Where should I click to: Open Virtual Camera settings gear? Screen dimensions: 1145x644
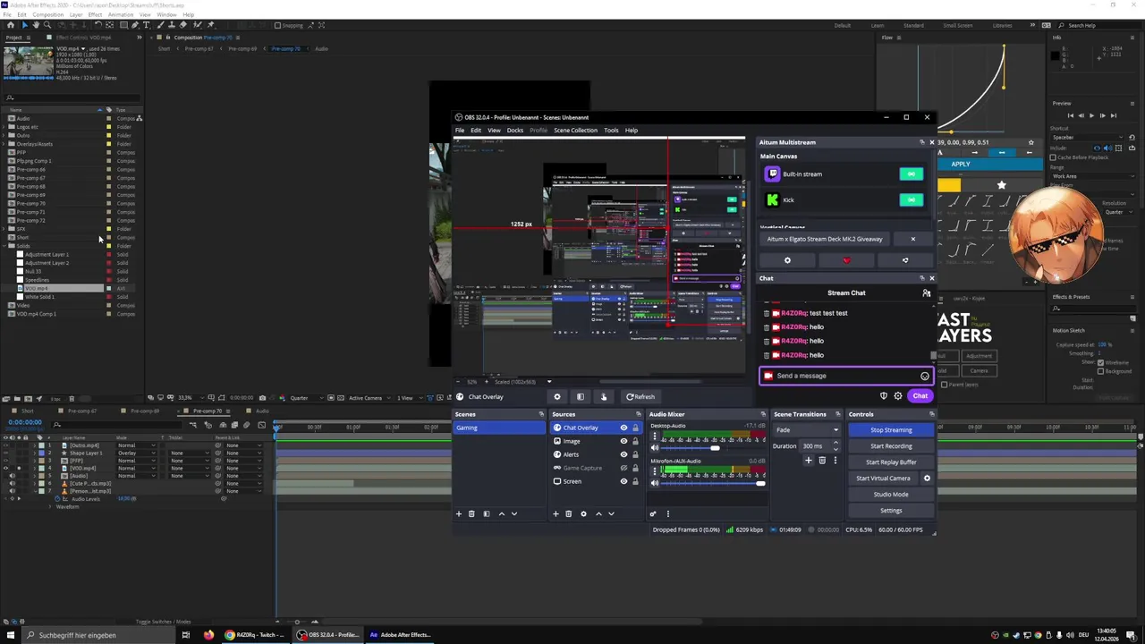click(x=927, y=478)
